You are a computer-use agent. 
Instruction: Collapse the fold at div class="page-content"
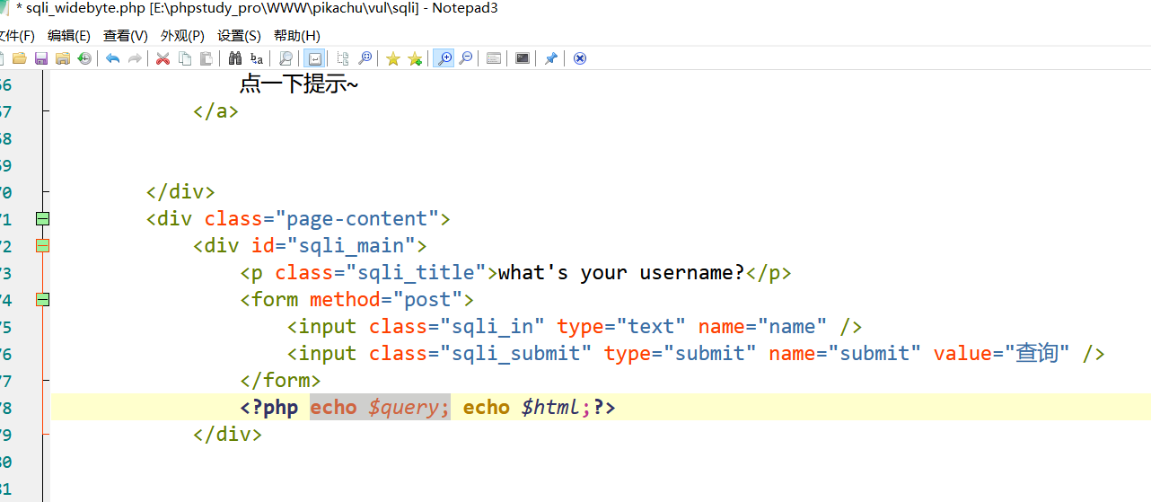click(x=42, y=219)
